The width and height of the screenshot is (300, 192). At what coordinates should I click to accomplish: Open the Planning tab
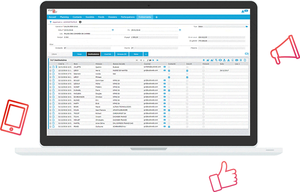64,17
